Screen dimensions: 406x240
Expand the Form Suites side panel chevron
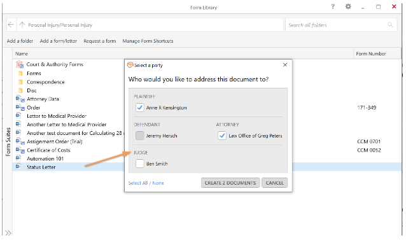(x=8, y=233)
